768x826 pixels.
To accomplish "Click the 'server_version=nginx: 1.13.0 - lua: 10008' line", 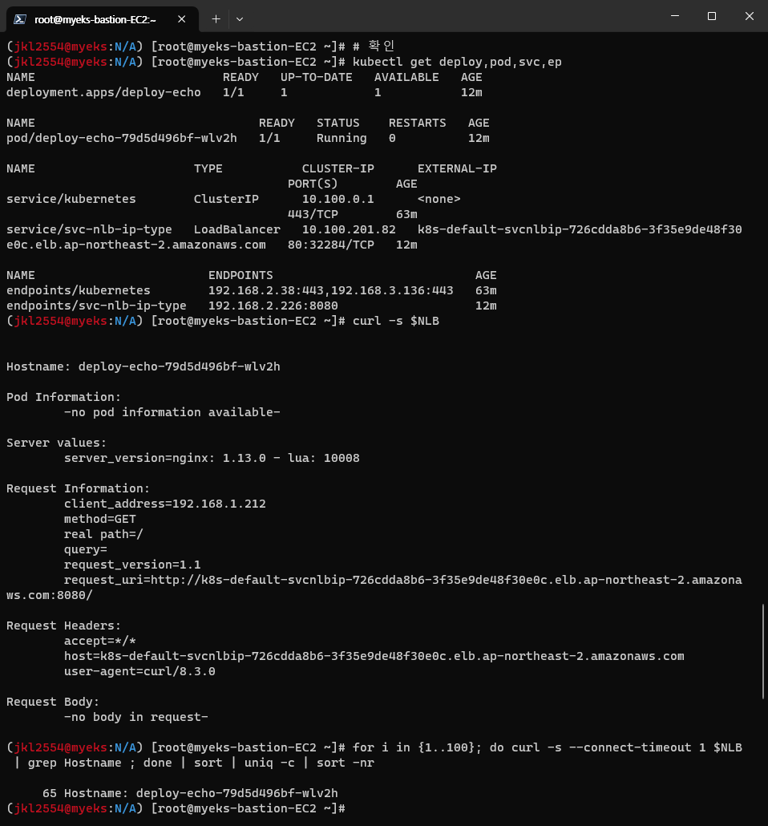I will 212,458.
